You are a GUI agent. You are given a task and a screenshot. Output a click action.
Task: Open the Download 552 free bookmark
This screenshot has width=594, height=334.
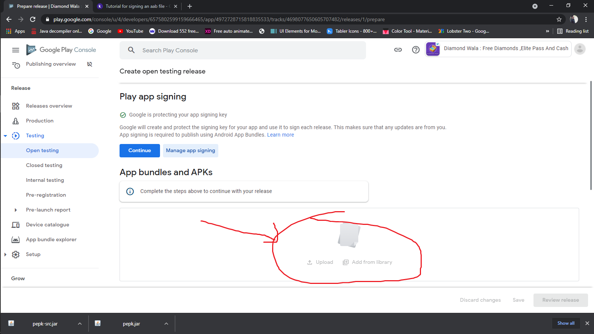[174, 31]
